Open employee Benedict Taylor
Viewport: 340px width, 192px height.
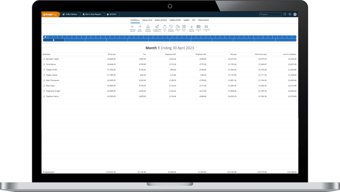[52, 59]
